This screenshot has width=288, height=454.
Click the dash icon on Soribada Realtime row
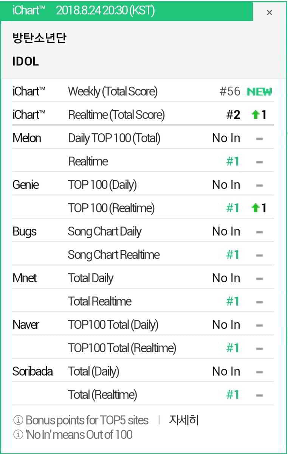click(259, 395)
